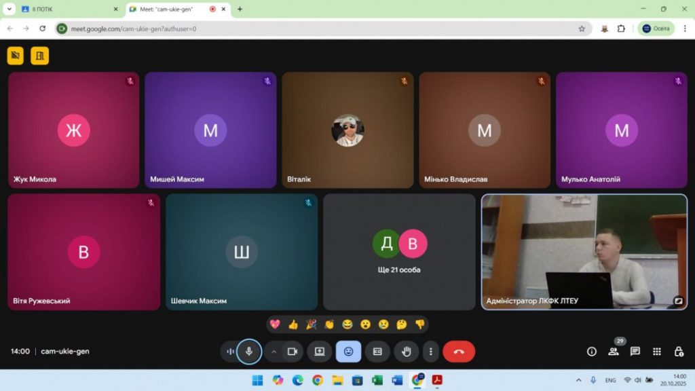Expand audio and video settings chevron
Viewport: 695px width, 391px height.
pos(274,352)
